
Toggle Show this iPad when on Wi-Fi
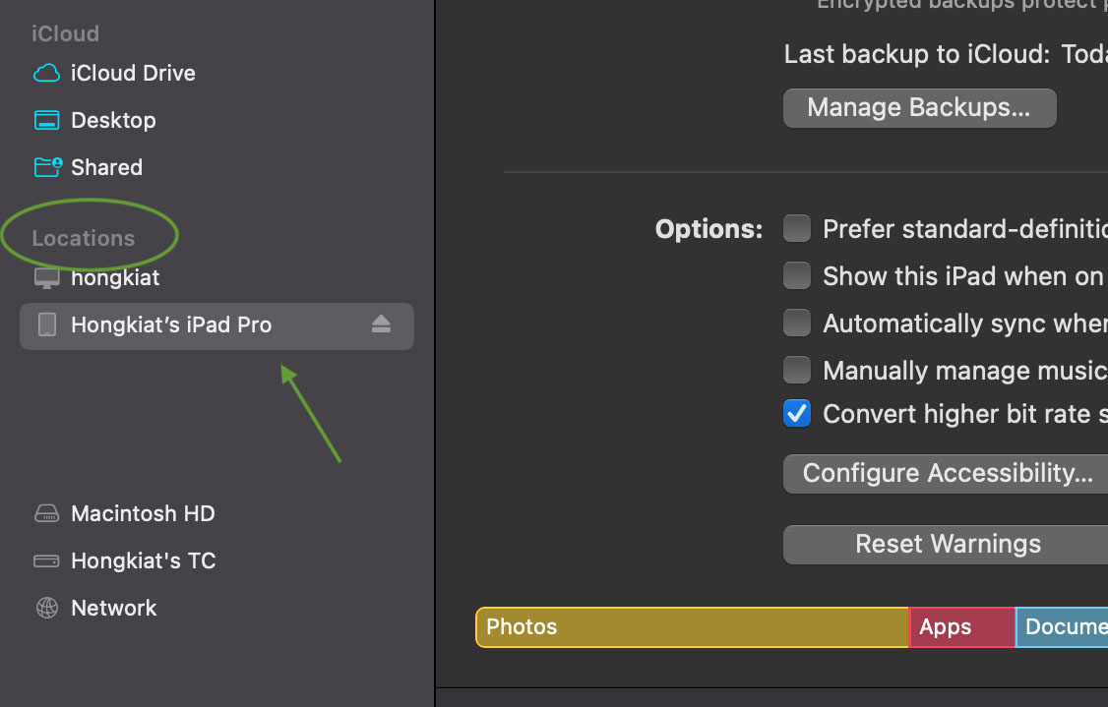click(796, 276)
